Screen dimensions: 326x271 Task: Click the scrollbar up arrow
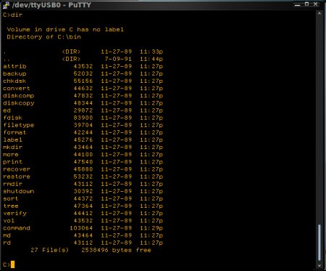[319, 14]
